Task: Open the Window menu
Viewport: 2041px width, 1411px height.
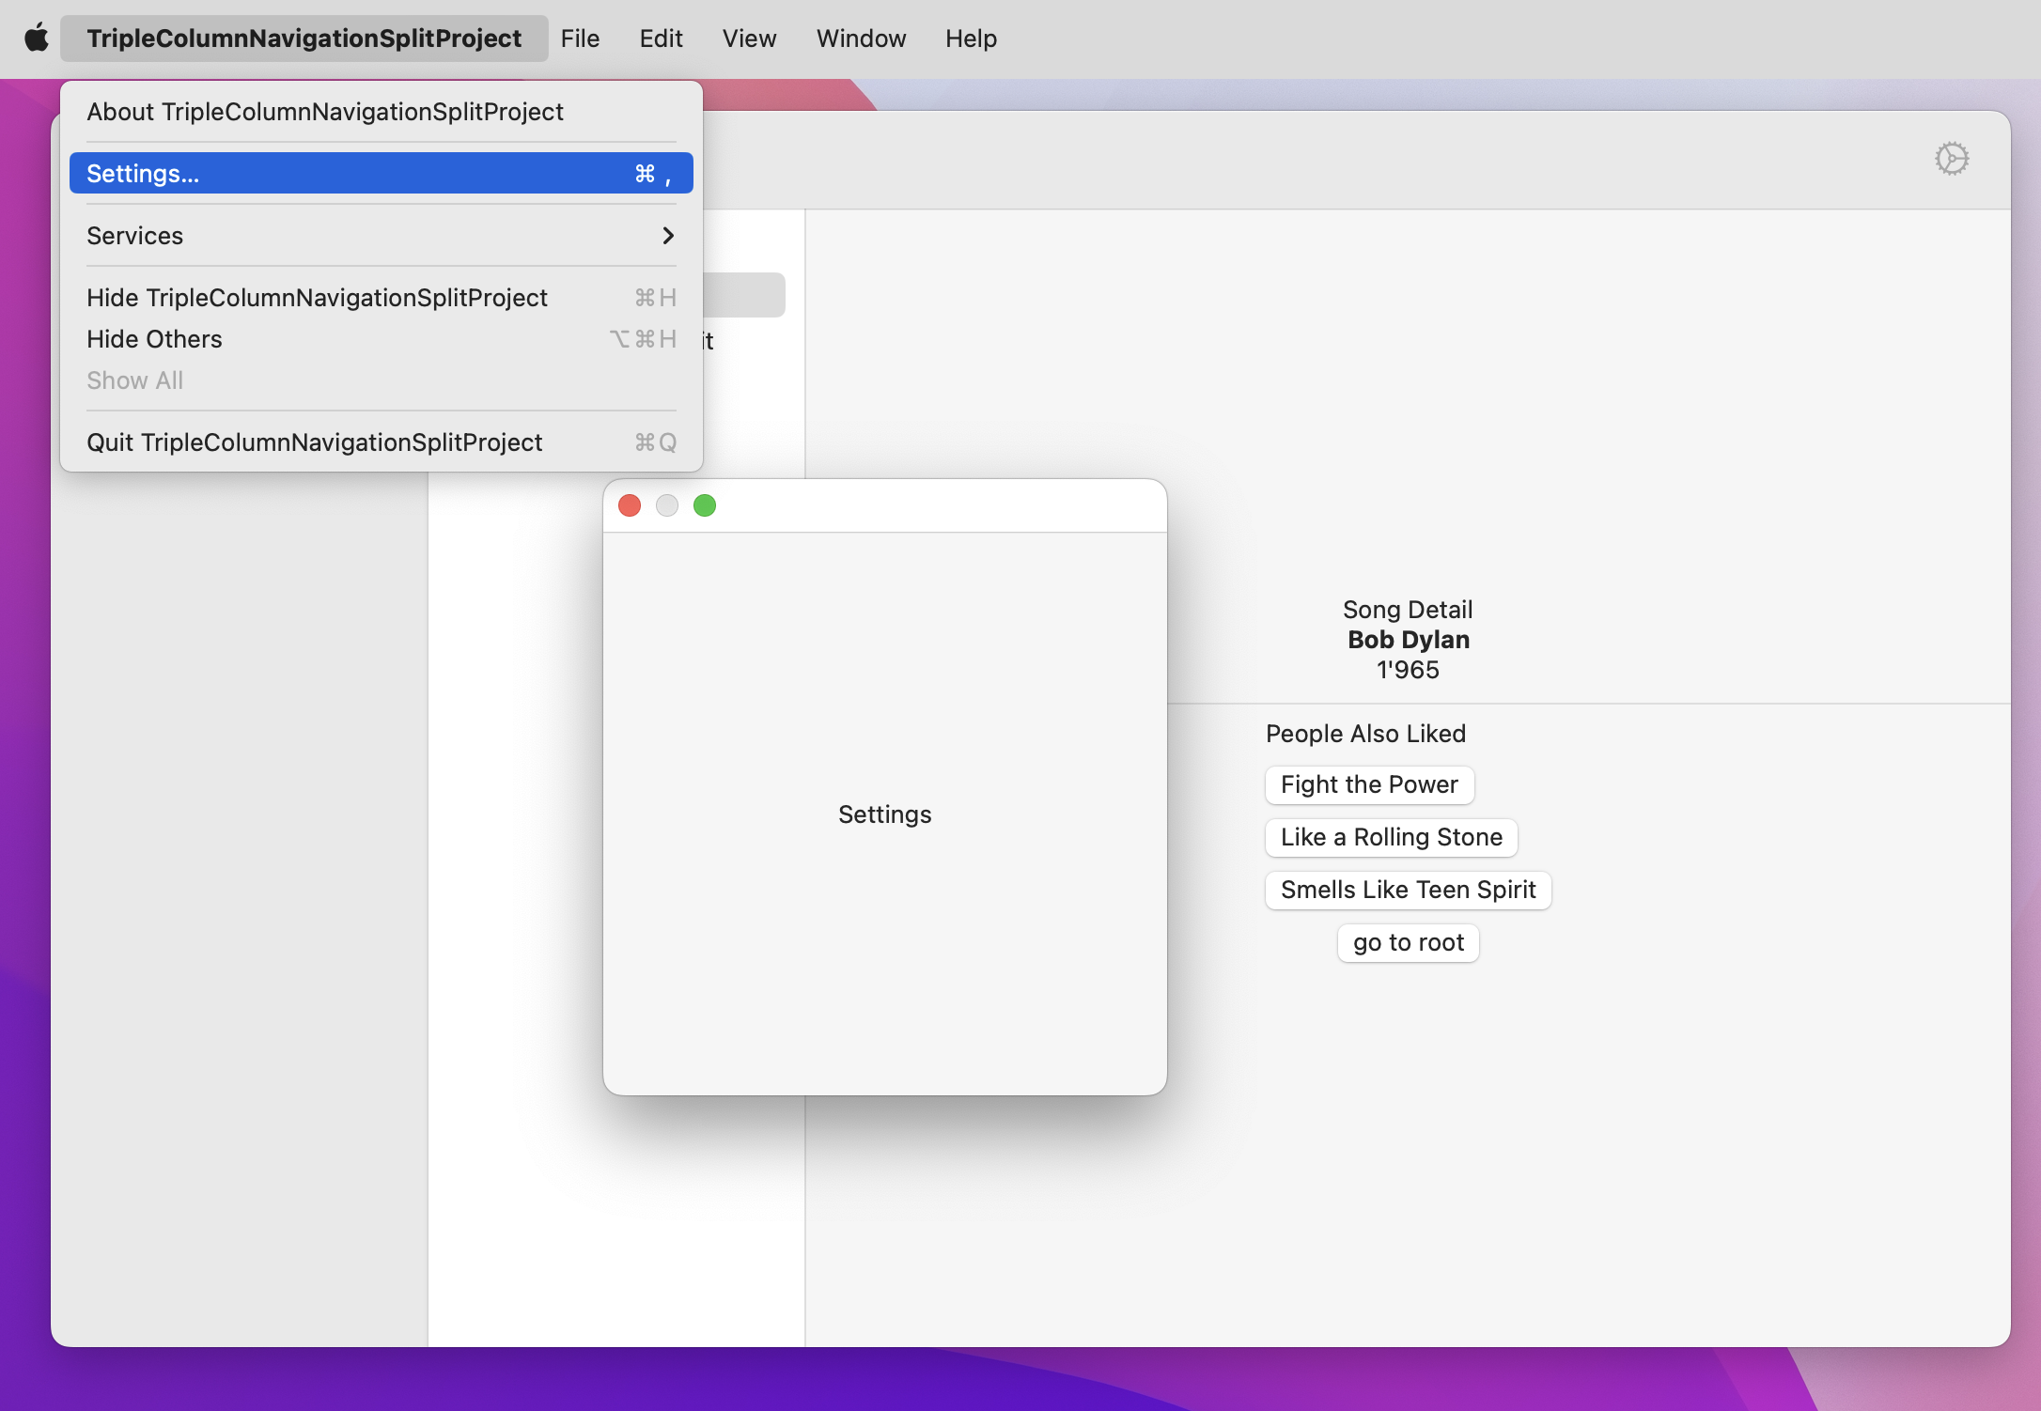Action: pyautogui.click(x=861, y=39)
